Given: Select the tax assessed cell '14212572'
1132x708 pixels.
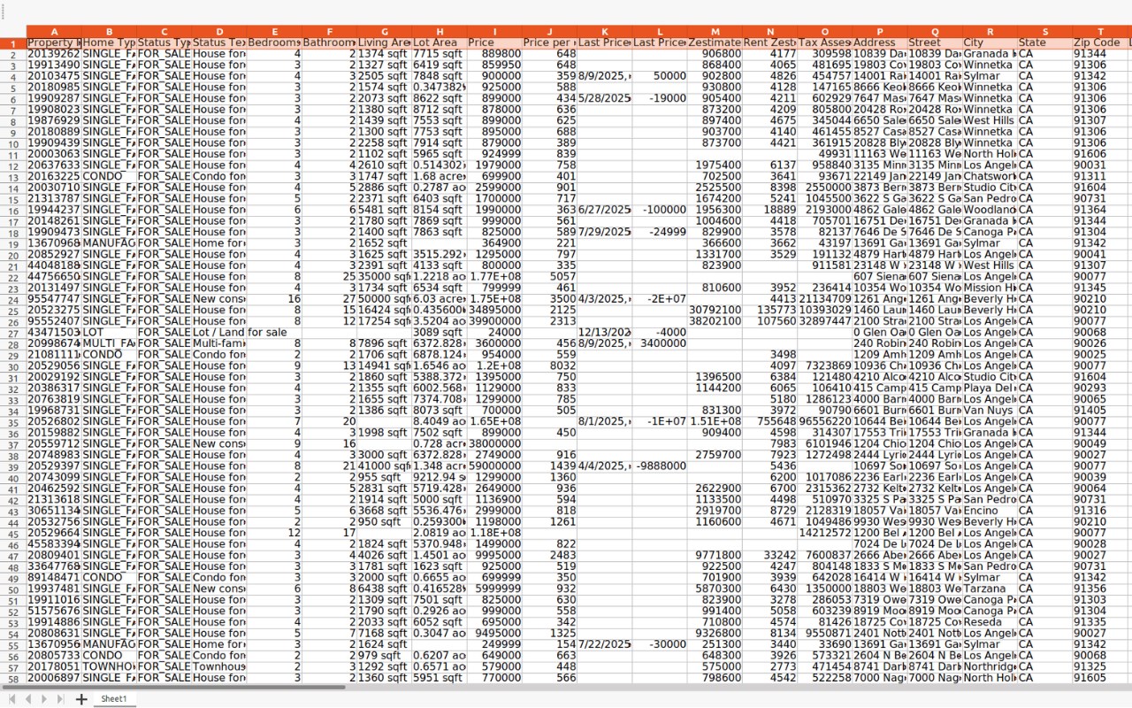Looking at the screenshot, I should pyautogui.click(x=824, y=533).
